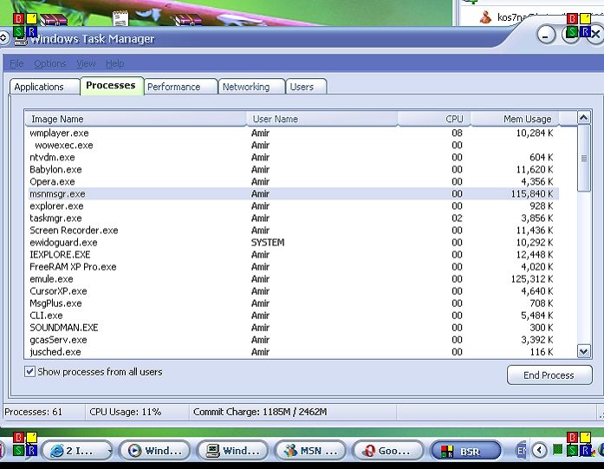Click the 02 CPU value for taskmgr.exe
This screenshot has width=604, height=469.
pos(457,218)
